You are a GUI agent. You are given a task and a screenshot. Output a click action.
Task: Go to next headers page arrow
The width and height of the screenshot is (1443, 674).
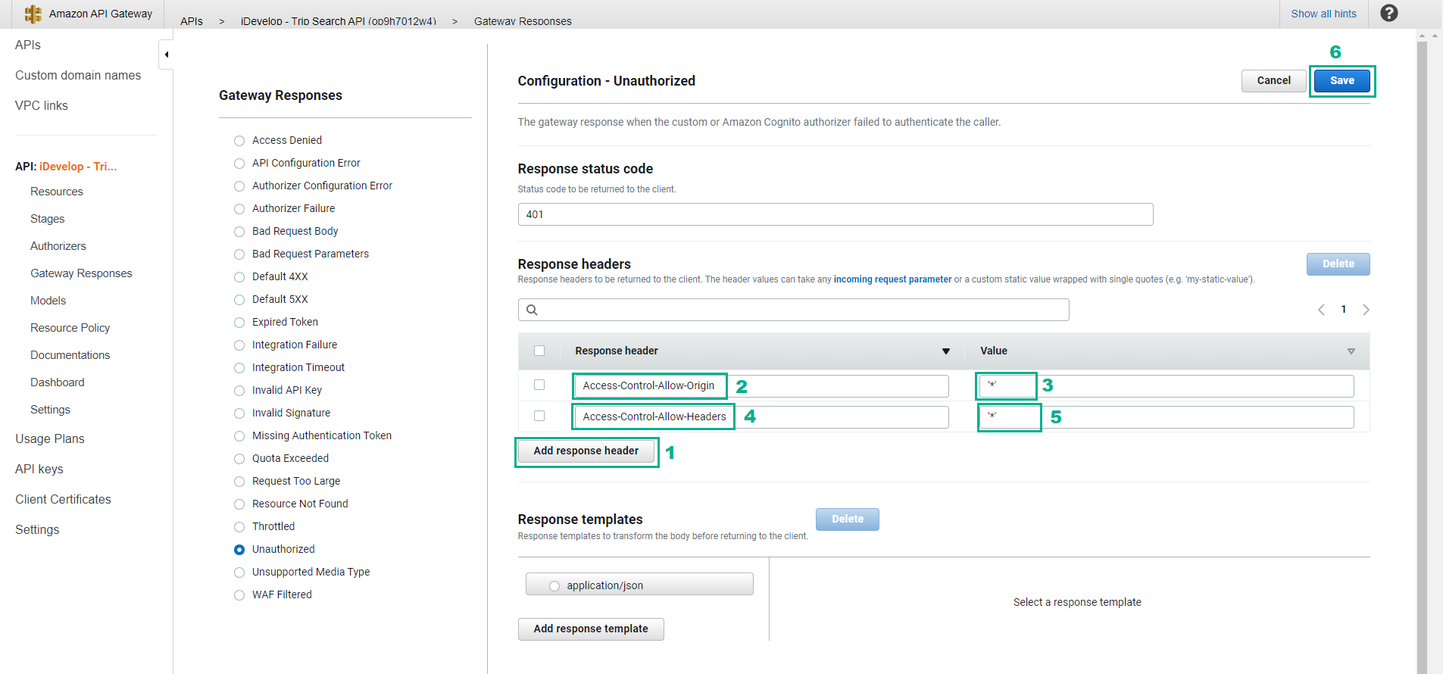tap(1366, 310)
